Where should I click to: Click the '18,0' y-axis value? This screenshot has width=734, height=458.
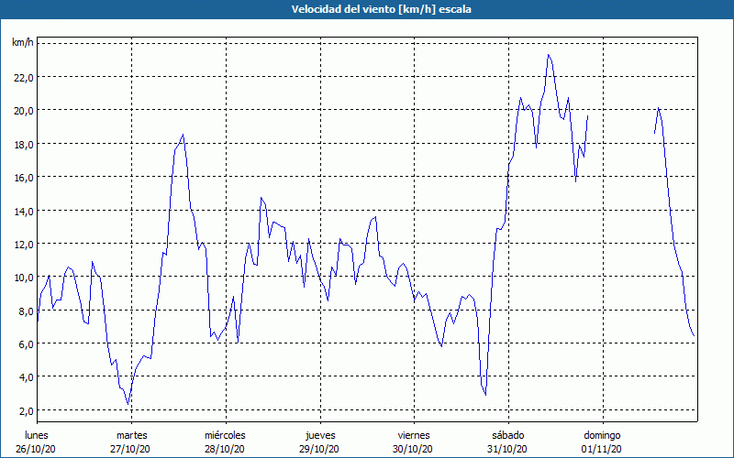point(24,144)
